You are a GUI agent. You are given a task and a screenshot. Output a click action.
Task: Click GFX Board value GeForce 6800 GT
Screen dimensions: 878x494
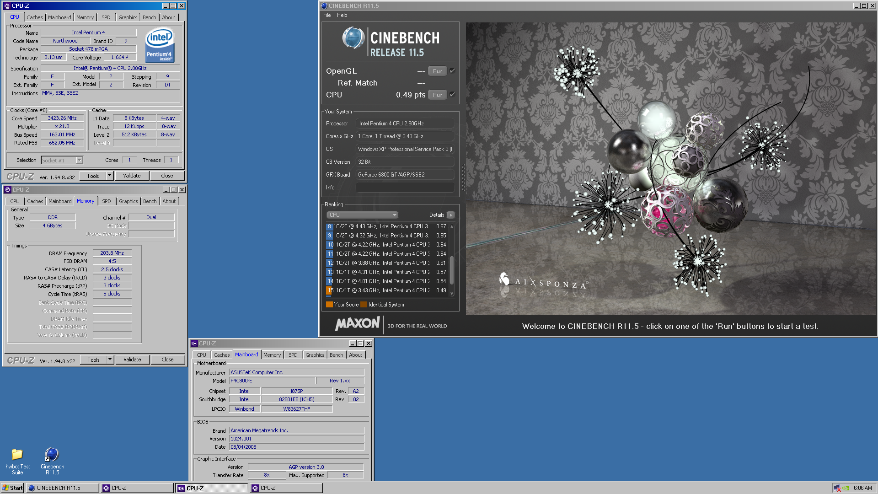click(405, 175)
